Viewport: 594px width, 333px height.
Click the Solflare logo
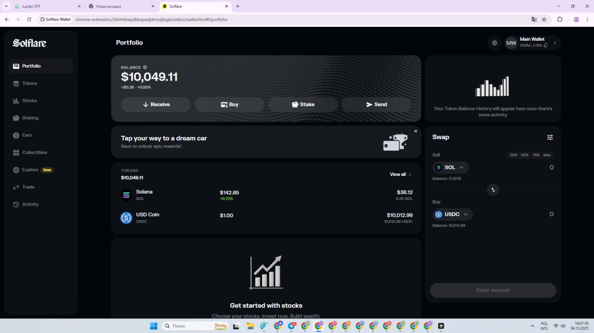pyautogui.click(x=29, y=43)
